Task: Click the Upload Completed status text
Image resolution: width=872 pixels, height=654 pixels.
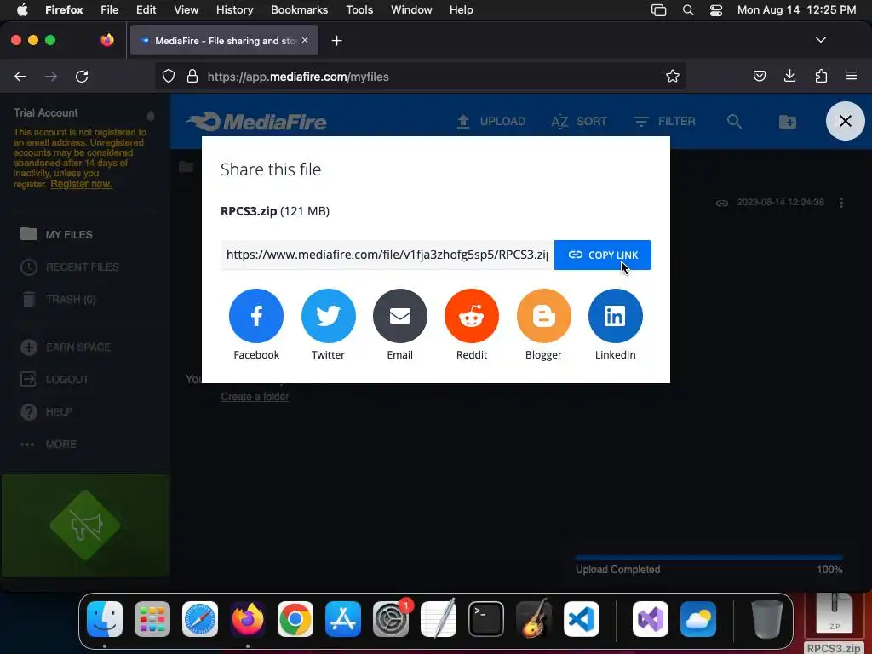Action: (618, 570)
